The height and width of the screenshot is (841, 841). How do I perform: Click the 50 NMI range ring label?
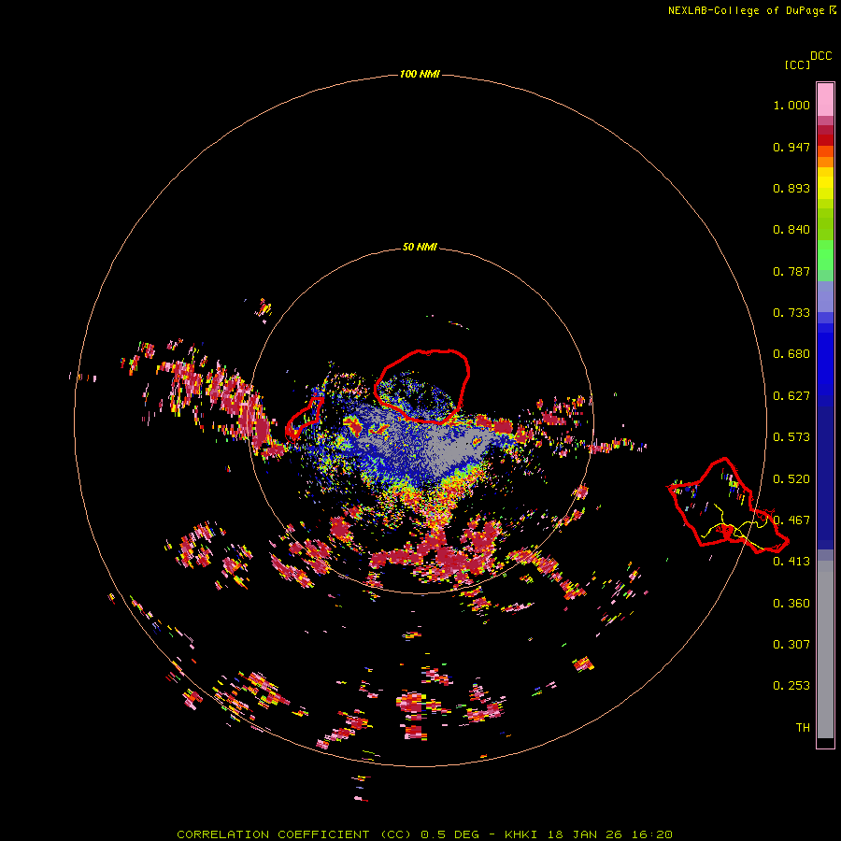420,247
